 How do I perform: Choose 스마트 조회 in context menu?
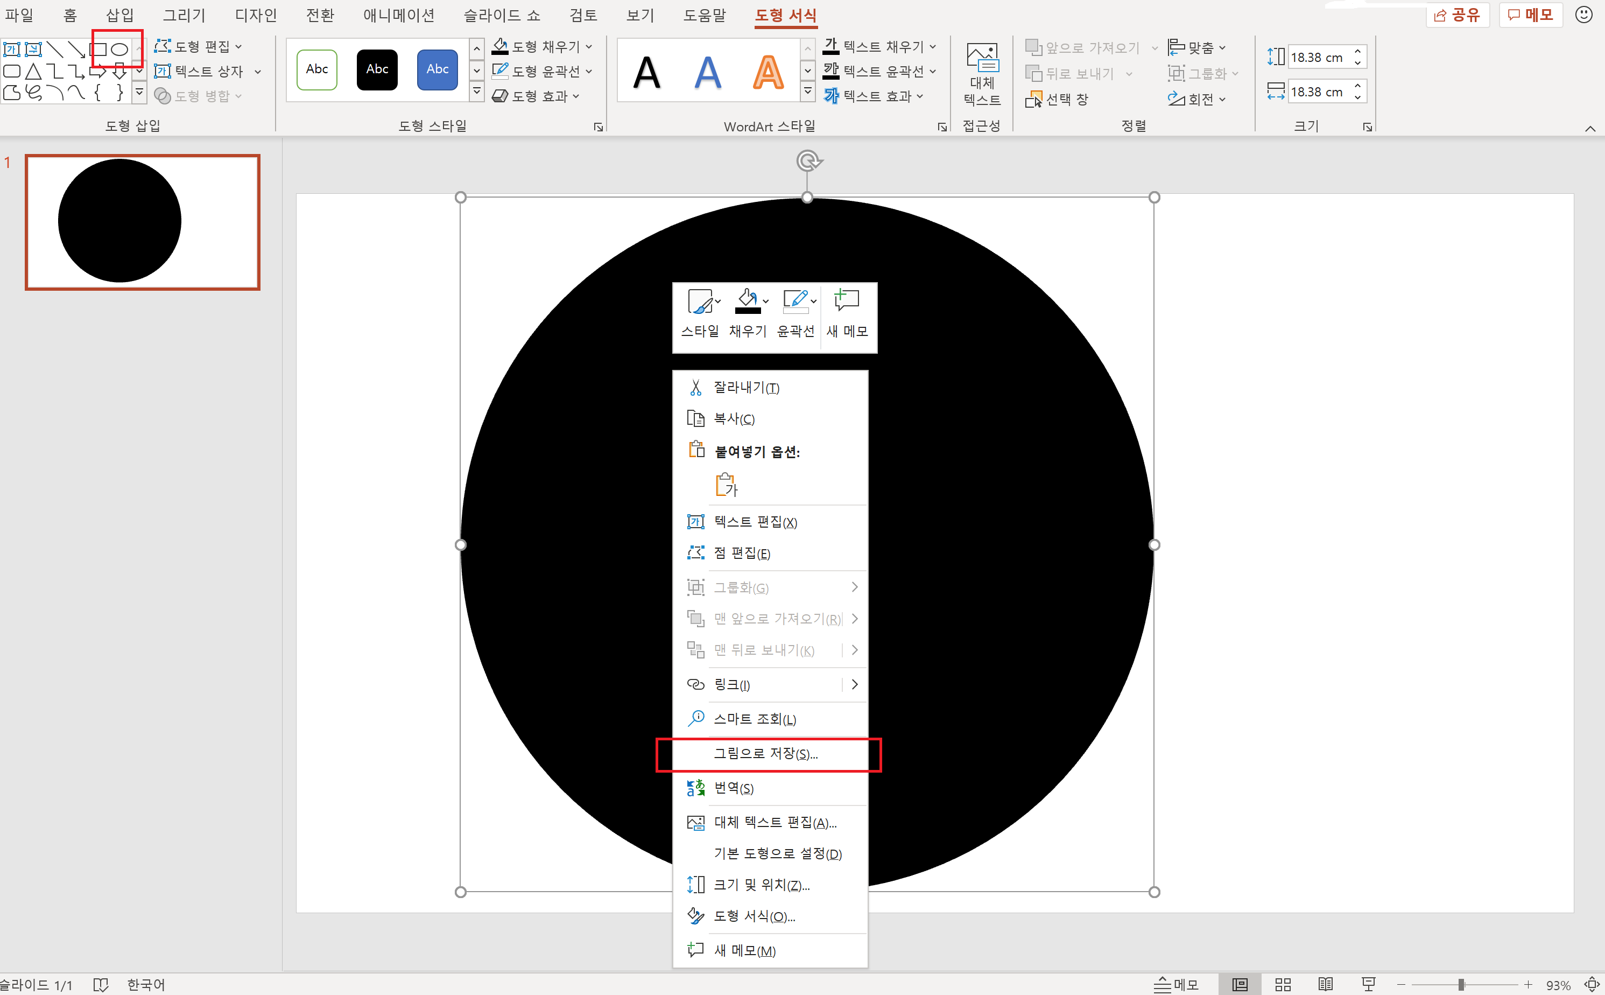coord(770,719)
